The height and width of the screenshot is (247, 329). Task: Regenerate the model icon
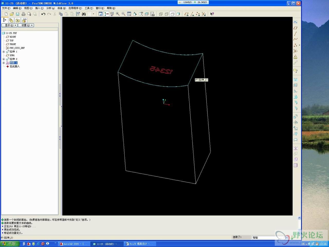pos(78,14)
